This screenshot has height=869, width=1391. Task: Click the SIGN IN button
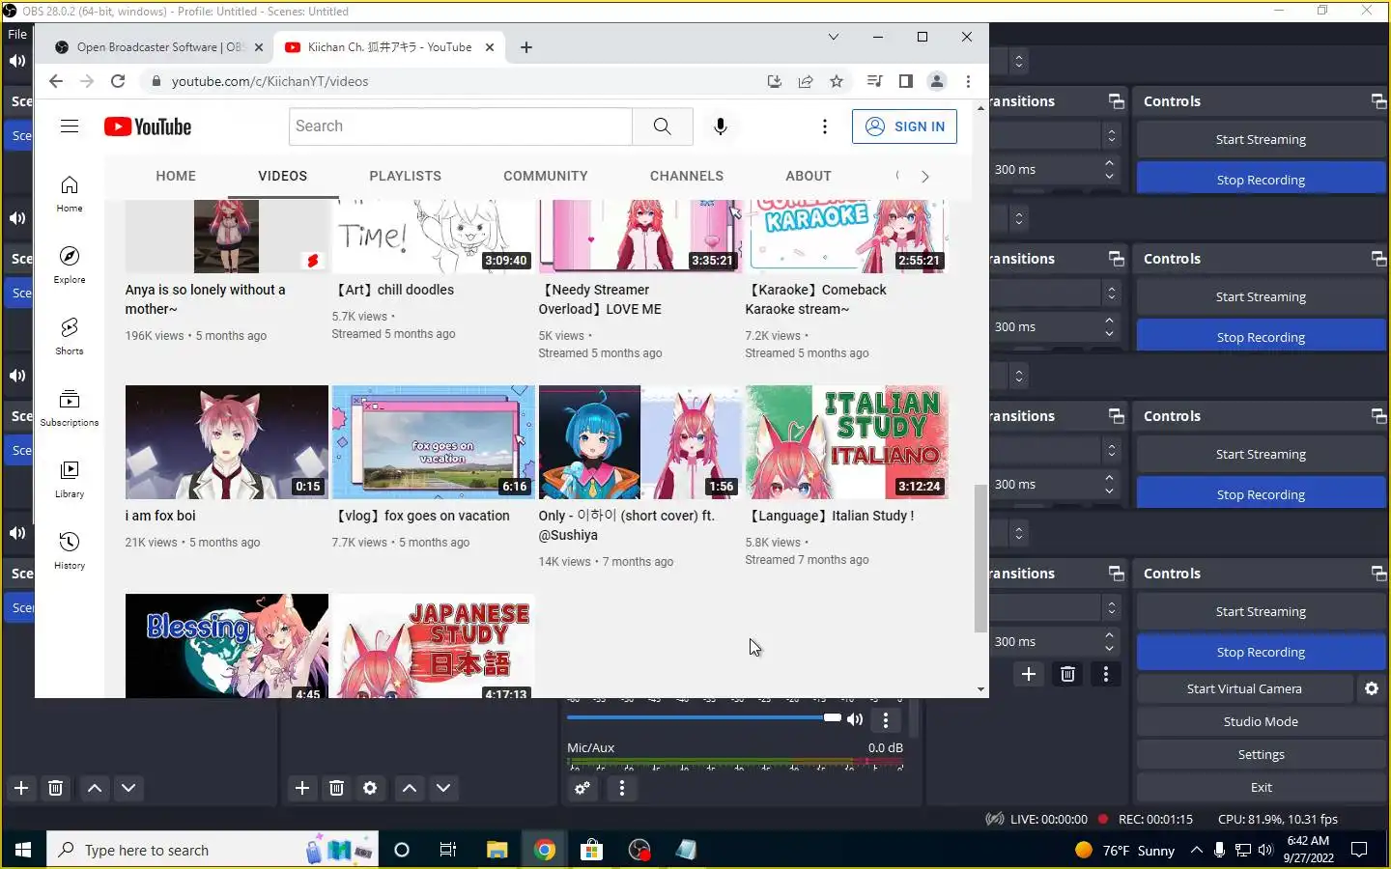pos(904,126)
